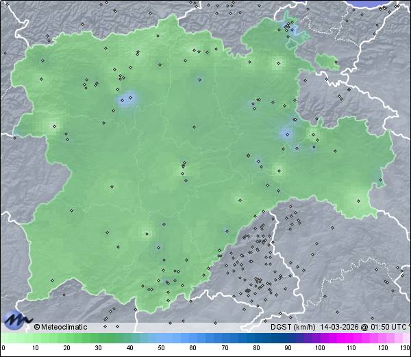Image resolution: width=411 pixels, height=357 pixels.
Task: Click the DGST (km/h) label
Action: [292, 327]
